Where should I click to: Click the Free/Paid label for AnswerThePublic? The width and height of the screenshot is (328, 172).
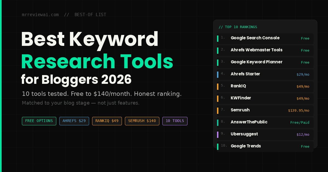[300, 122]
